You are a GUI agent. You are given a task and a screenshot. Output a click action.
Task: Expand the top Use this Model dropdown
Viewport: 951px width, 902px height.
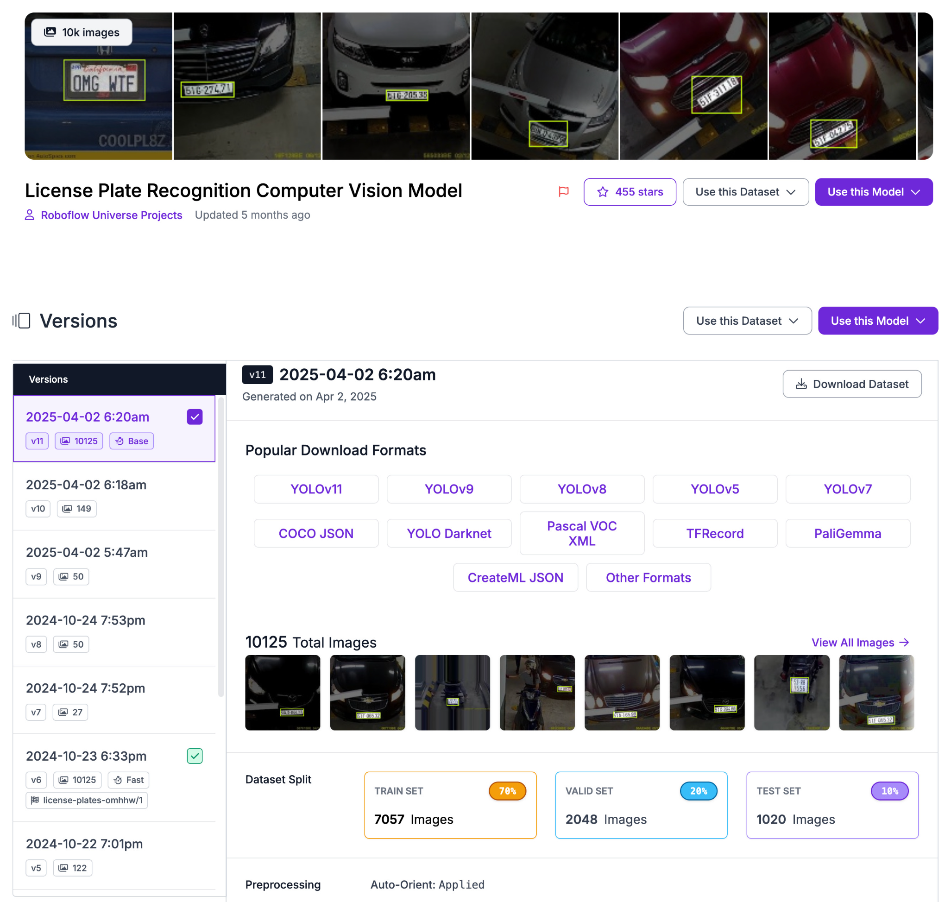pyautogui.click(x=874, y=192)
